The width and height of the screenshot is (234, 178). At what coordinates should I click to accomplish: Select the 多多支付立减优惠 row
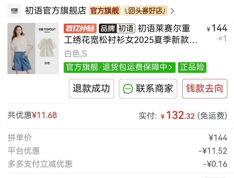(117, 164)
